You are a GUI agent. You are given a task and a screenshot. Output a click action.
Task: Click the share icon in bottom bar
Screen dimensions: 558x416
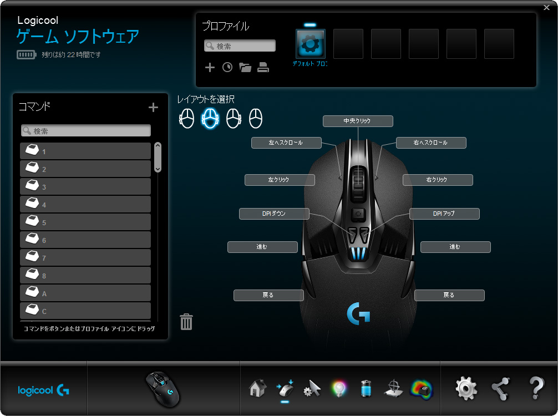point(501,389)
